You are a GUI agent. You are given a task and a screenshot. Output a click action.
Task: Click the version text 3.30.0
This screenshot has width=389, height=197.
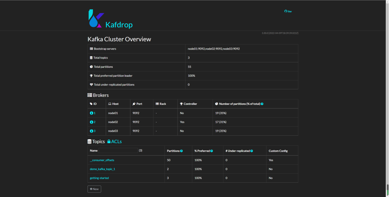pyautogui.click(x=265, y=33)
